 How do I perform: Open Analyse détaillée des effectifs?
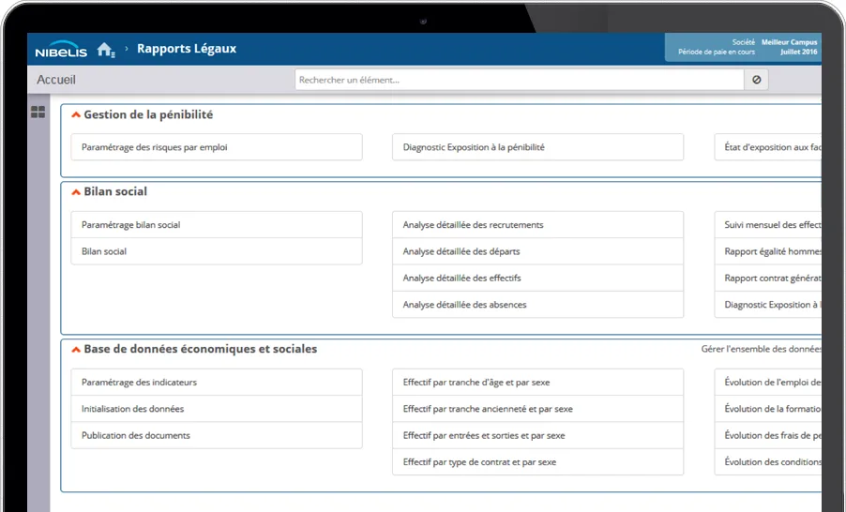538,278
